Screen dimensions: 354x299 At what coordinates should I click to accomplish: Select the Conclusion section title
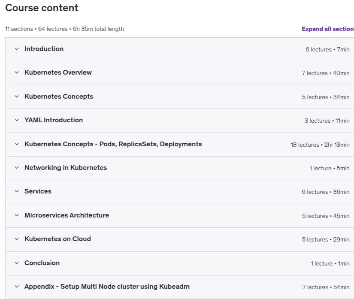[42, 263]
